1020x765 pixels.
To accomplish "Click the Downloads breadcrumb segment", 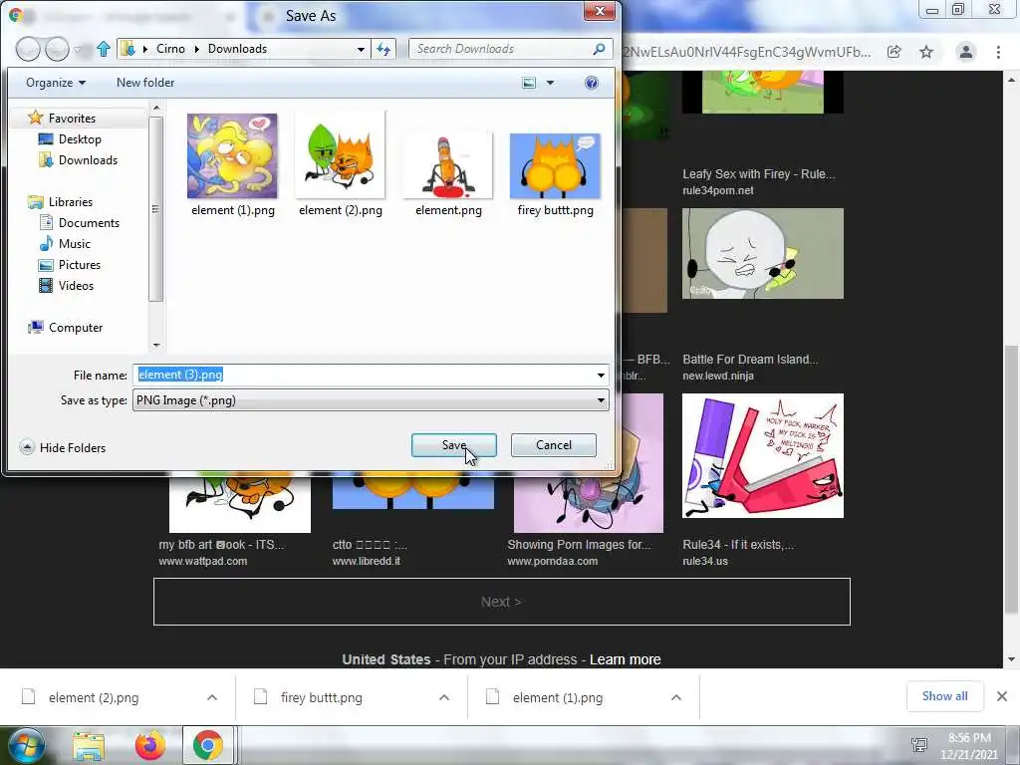I will [x=237, y=49].
